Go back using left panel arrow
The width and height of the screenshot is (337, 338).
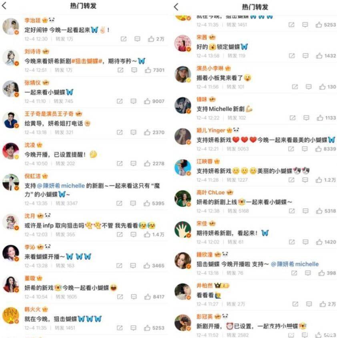[4, 6]
